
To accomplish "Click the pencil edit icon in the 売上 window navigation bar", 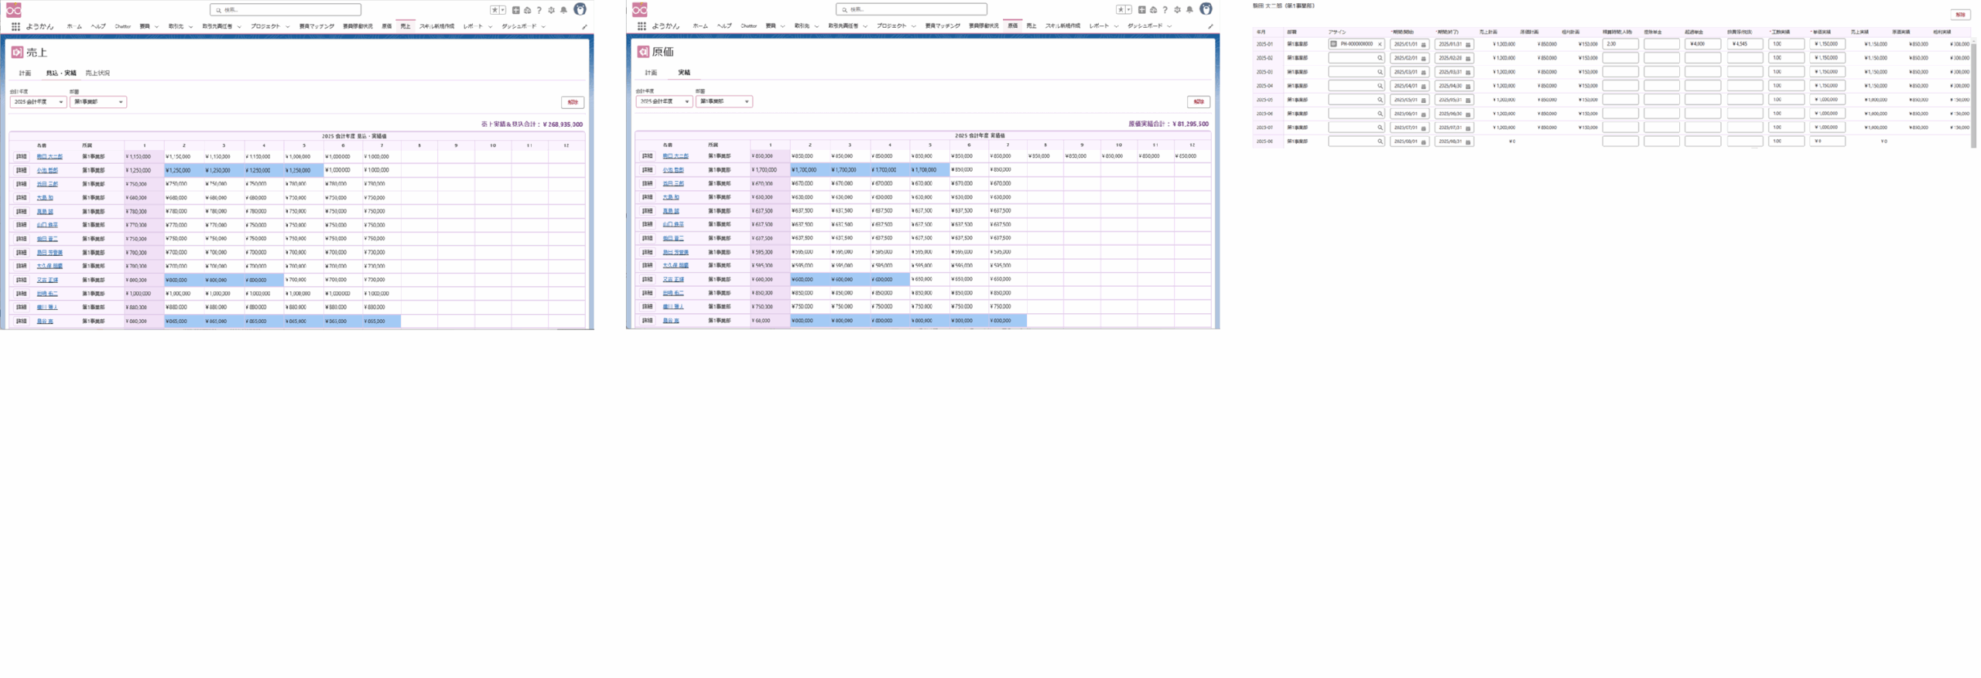I will point(584,27).
